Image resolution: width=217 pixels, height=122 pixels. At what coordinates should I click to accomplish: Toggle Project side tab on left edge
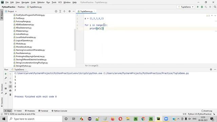point(2,15)
